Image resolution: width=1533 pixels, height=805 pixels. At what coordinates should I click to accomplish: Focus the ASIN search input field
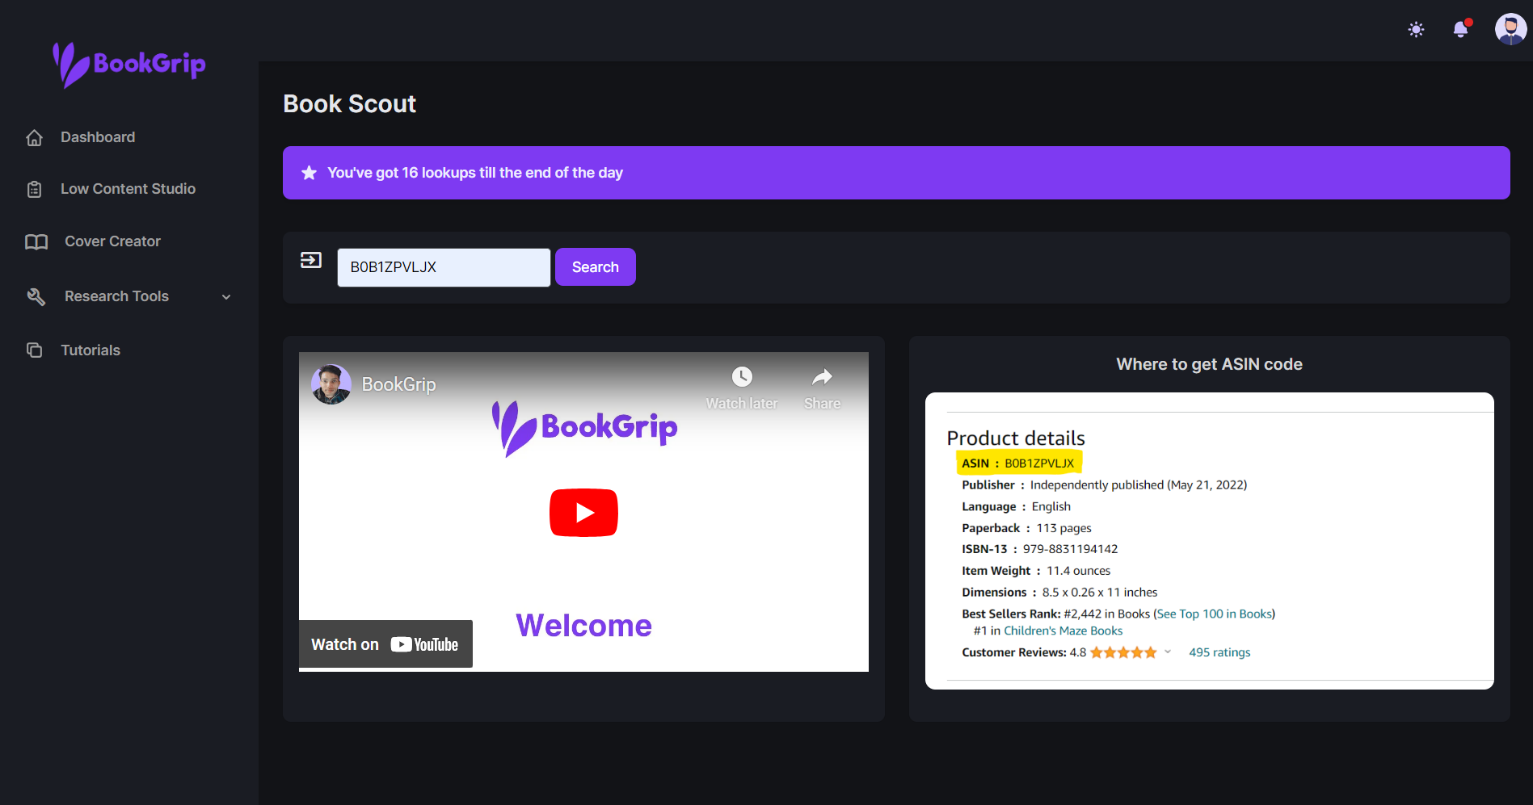click(x=444, y=267)
